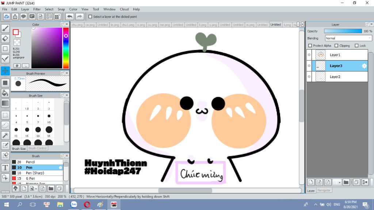Viewport: 374px width, 210px height.
Task: Add brush from cloud icon
Action: coord(15,188)
